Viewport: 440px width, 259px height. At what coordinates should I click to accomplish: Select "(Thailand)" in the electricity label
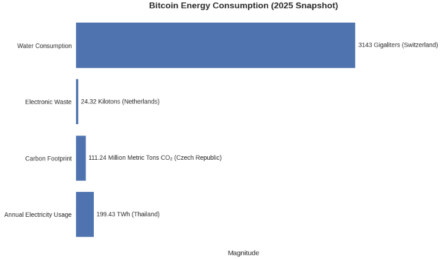145,214
